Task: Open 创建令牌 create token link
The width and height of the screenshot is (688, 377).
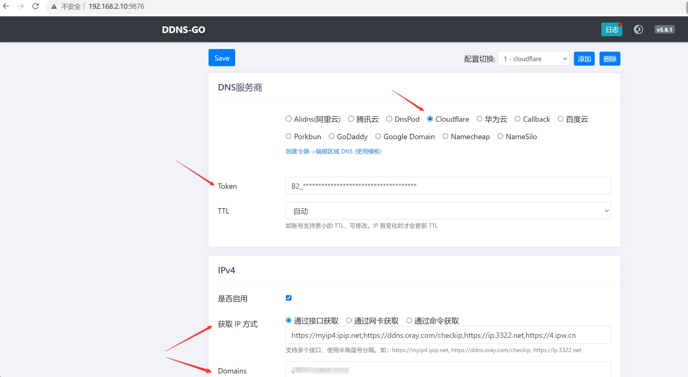Action: point(333,152)
